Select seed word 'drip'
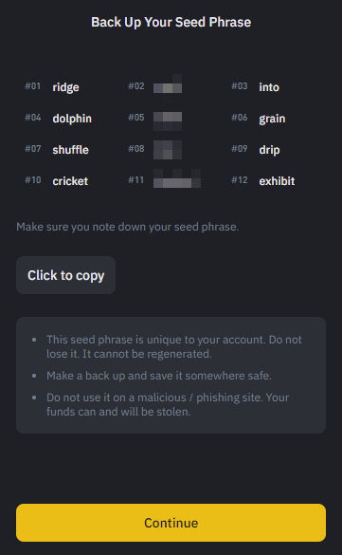The width and height of the screenshot is (342, 555). [269, 150]
